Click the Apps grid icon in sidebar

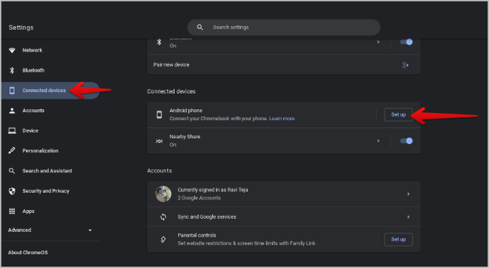pyautogui.click(x=12, y=212)
